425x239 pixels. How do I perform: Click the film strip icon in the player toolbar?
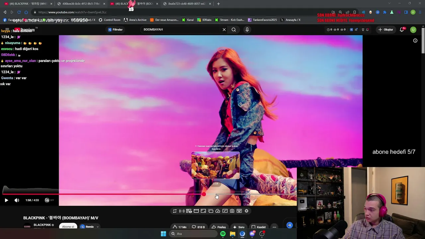211,211
